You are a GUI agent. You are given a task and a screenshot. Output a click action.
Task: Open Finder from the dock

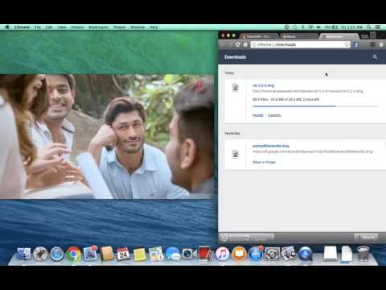[24, 254]
